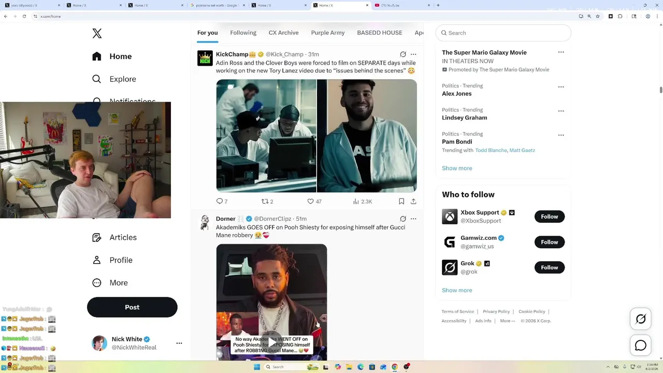Click Grok icon on KickChamp post
Viewport: 663px width, 373px height.
[403, 54]
